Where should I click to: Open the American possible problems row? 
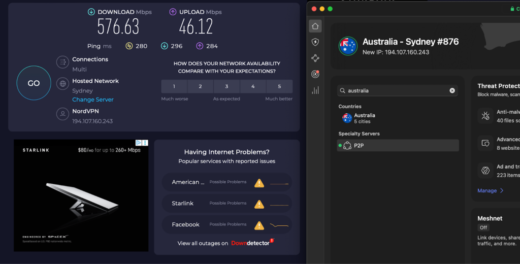[227, 182]
